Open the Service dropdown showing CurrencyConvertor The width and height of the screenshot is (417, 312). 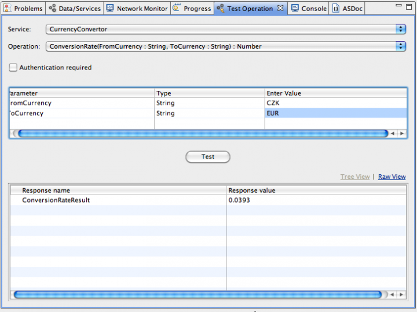pyautogui.click(x=226, y=29)
